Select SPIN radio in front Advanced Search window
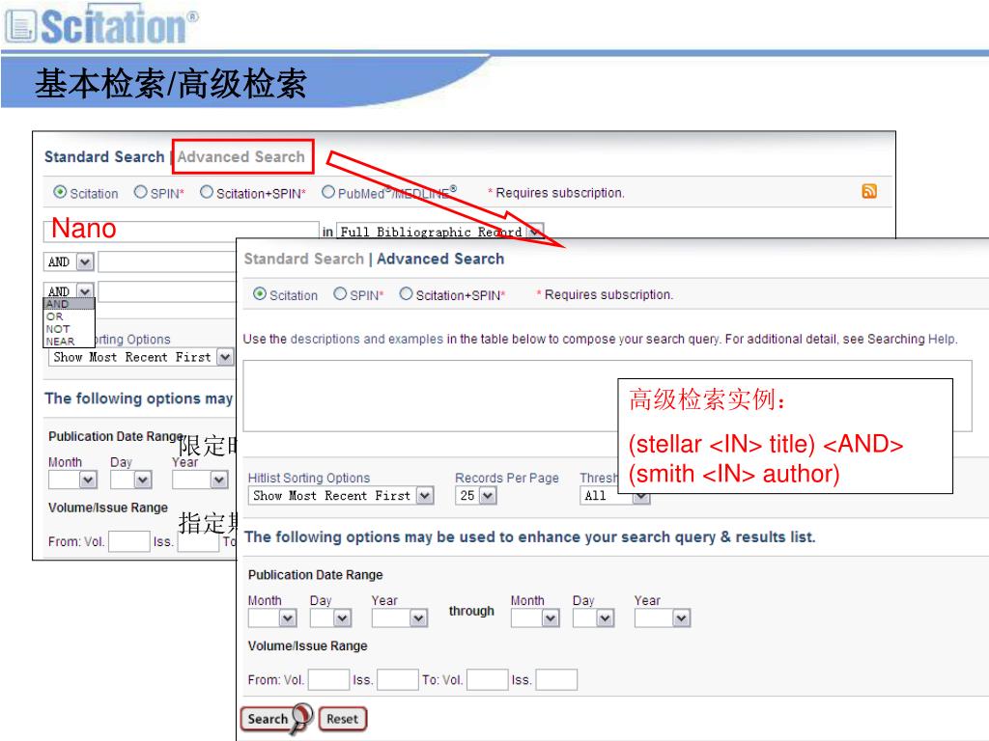 coord(340,293)
